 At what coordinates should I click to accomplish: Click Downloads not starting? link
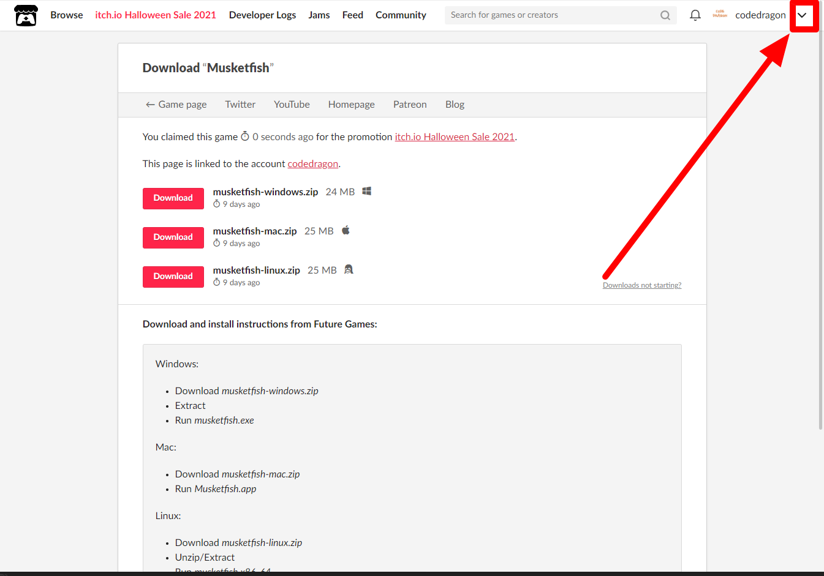[642, 285]
